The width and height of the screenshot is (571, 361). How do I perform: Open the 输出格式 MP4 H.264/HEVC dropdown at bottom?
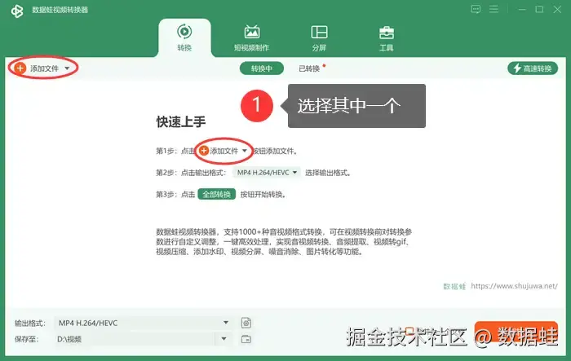[144, 323]
